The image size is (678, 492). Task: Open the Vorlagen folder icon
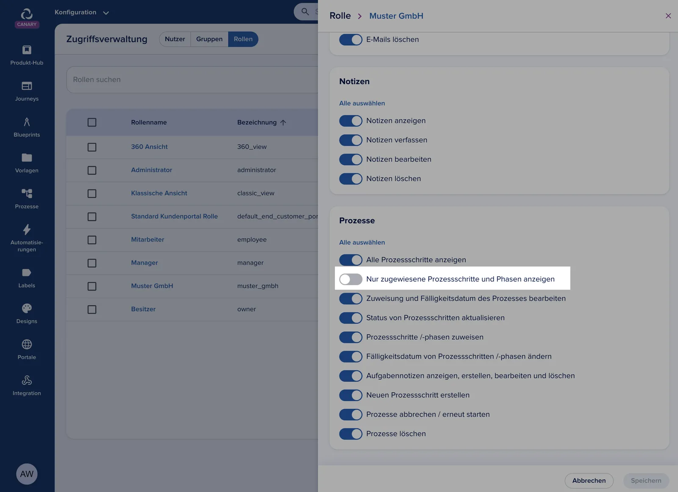tap(27, 158)
